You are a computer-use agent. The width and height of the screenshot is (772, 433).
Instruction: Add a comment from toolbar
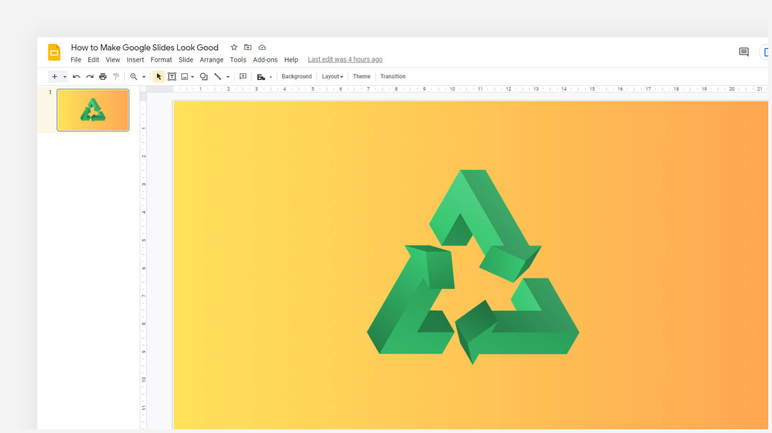click(x=243, y=77)
